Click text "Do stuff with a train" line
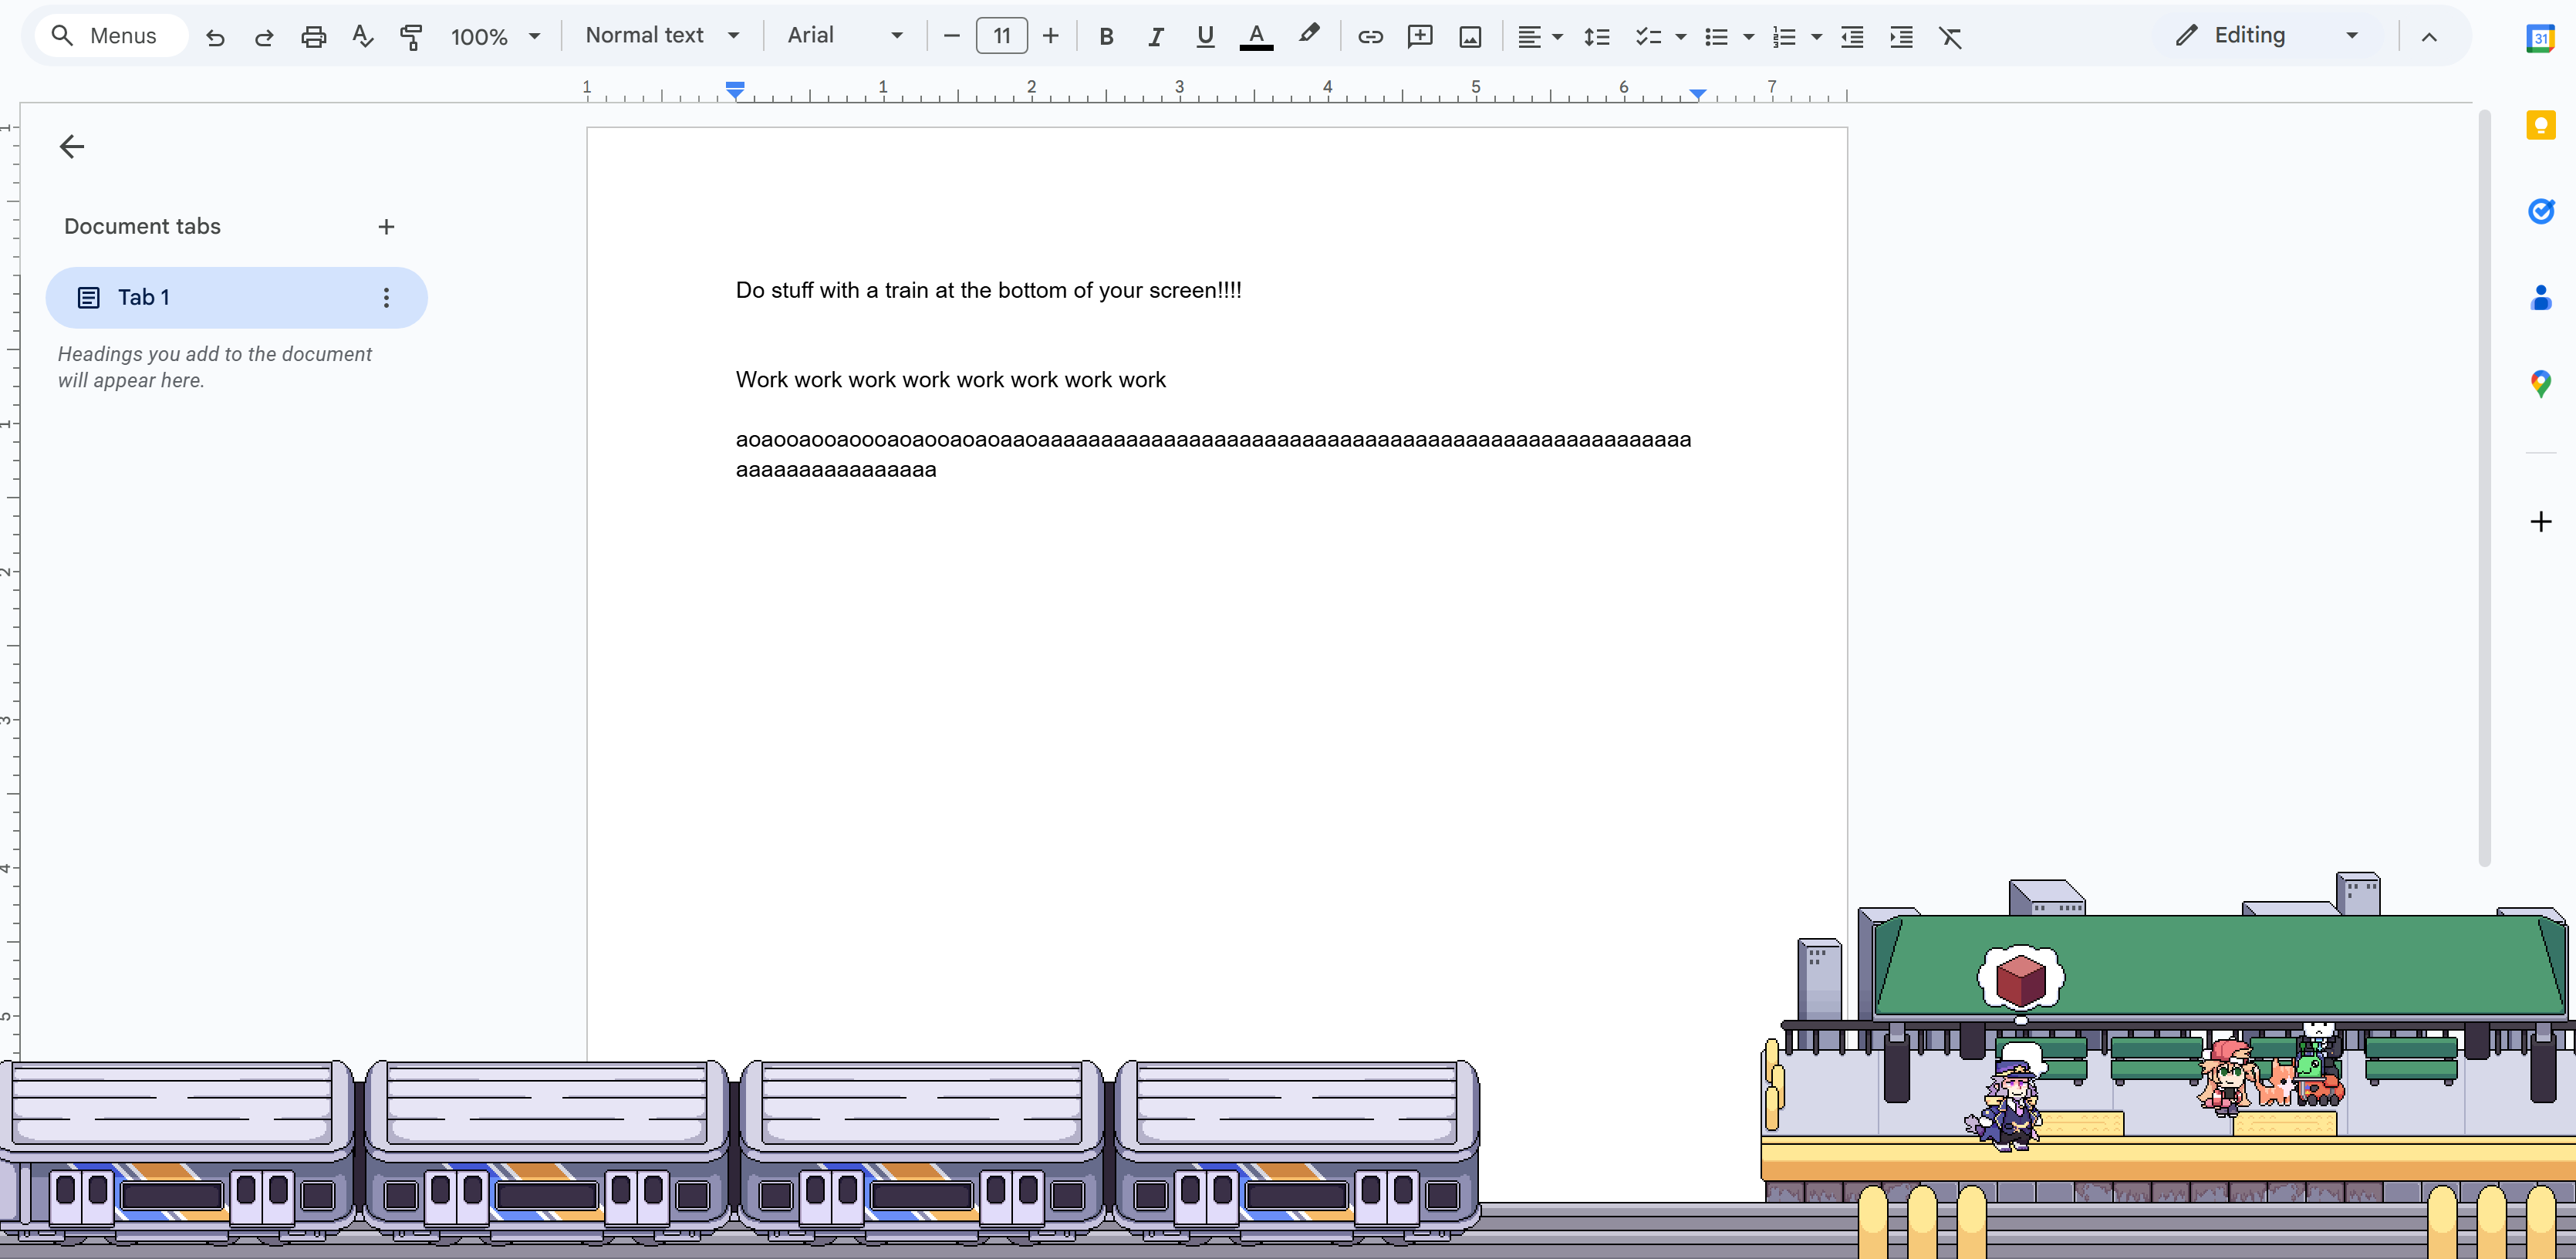The width and height of the screenshot is (2576, 1259). tap(988, 290)
